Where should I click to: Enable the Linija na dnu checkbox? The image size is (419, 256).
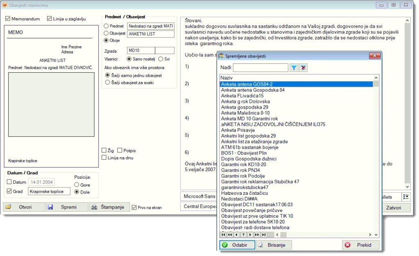(x=104, y=158)
